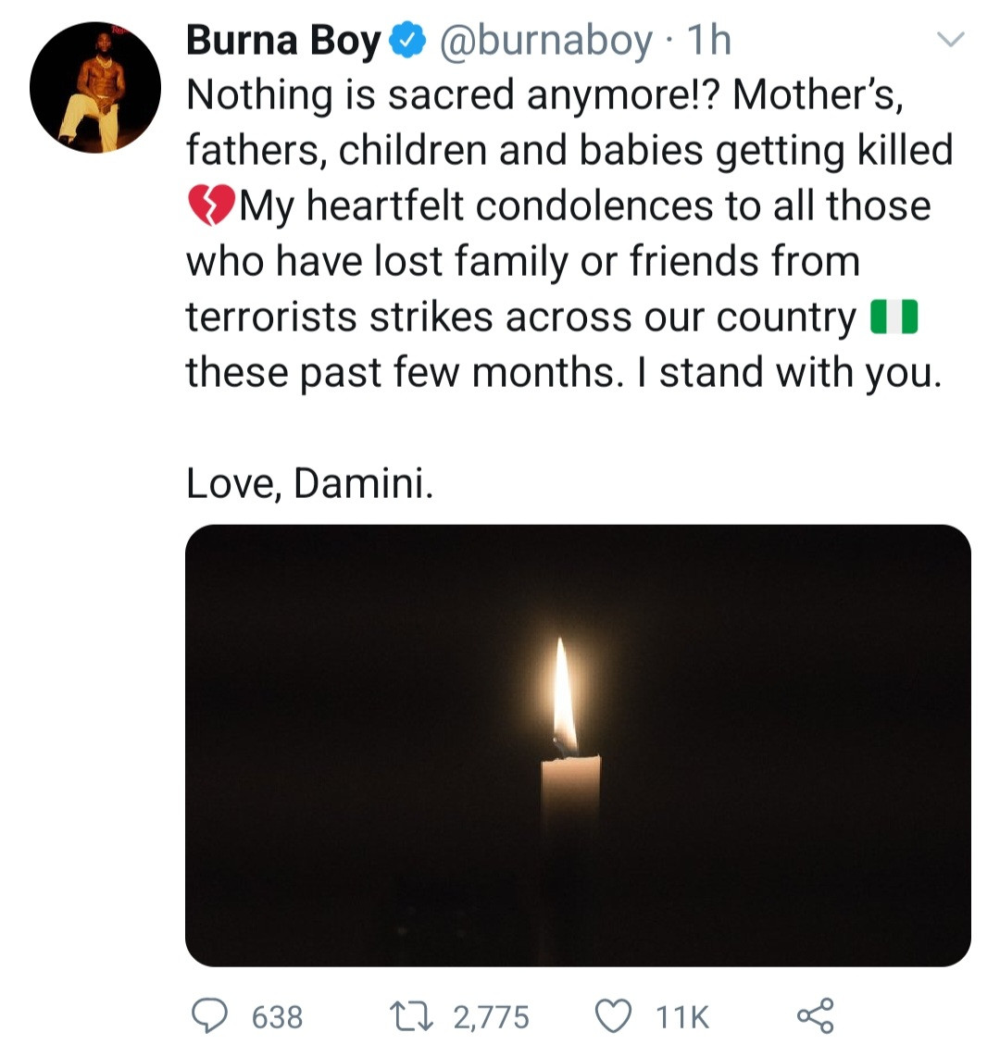Click the "Burna Boy" display name
This screenshot has width=1000, height=1045.
(283, 41)
